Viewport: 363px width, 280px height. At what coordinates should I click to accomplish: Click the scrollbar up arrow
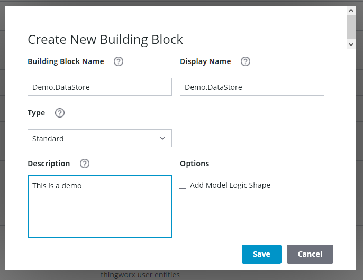click(351, 10)
